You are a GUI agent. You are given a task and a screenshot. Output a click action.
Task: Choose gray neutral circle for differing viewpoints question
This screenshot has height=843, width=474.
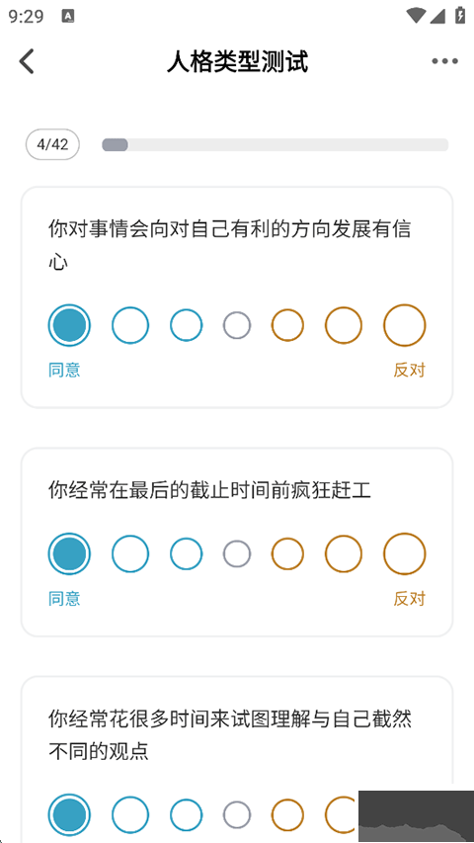click(x=237, y=814)
